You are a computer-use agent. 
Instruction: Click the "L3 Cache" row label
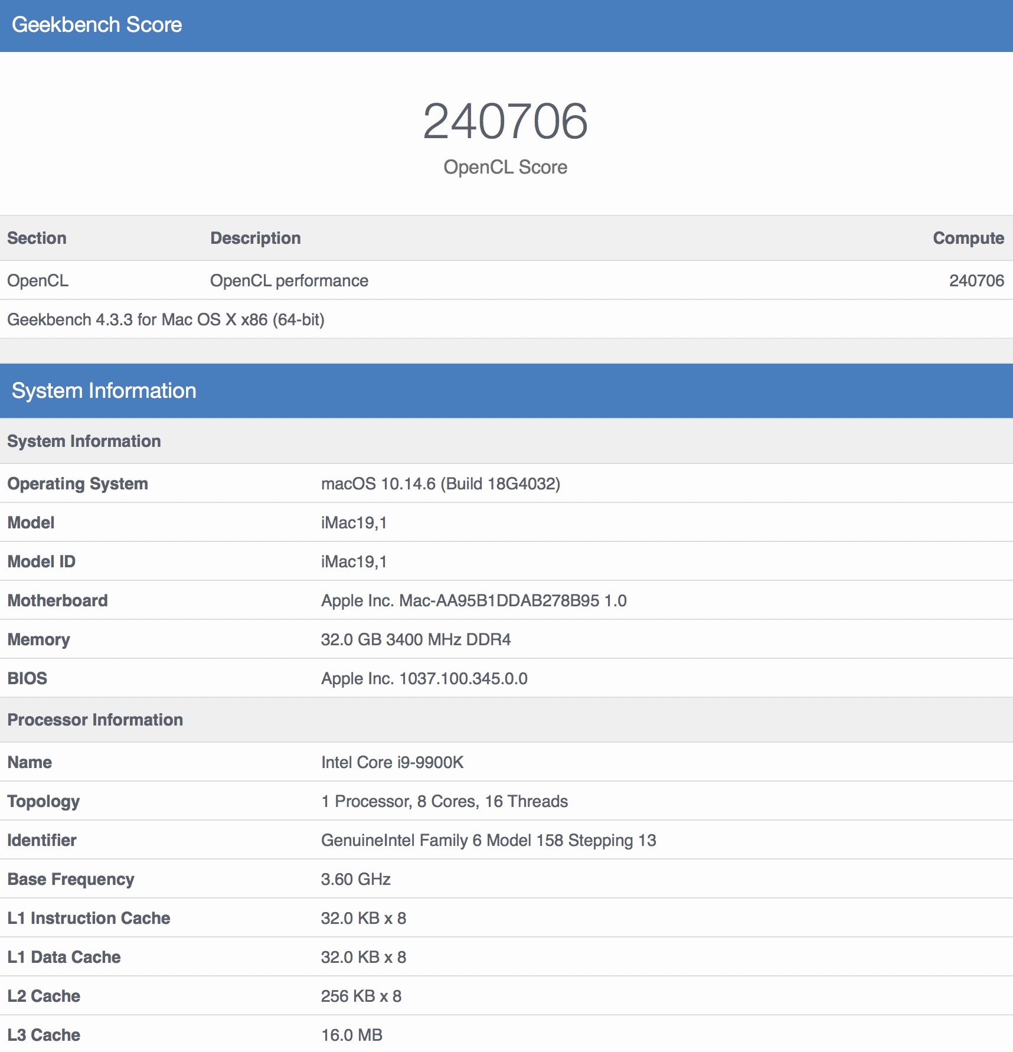pyautogui.click(x=44, y=1035)
